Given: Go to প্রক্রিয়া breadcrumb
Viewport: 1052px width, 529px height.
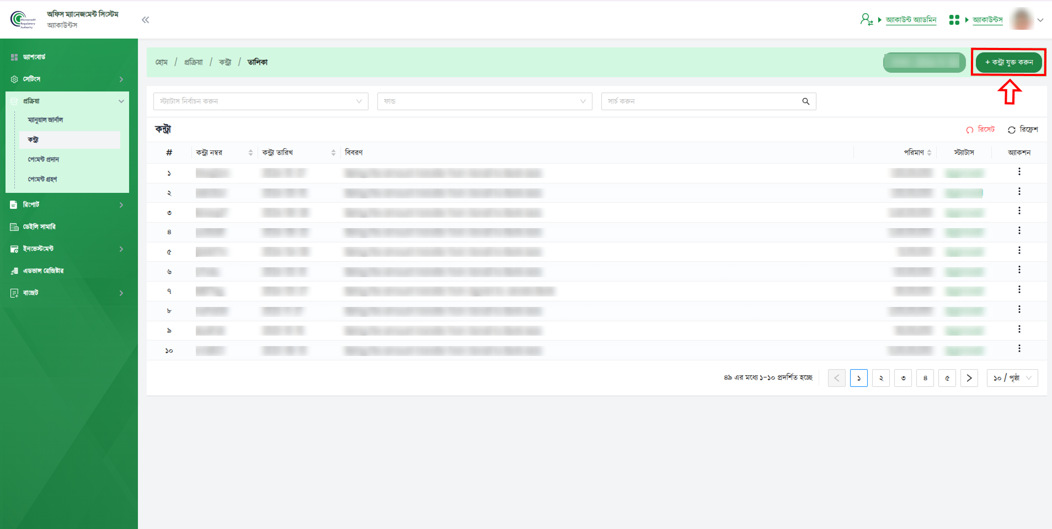Looking at the screenshot, I should pyautogui.click(x=194, y=62).
